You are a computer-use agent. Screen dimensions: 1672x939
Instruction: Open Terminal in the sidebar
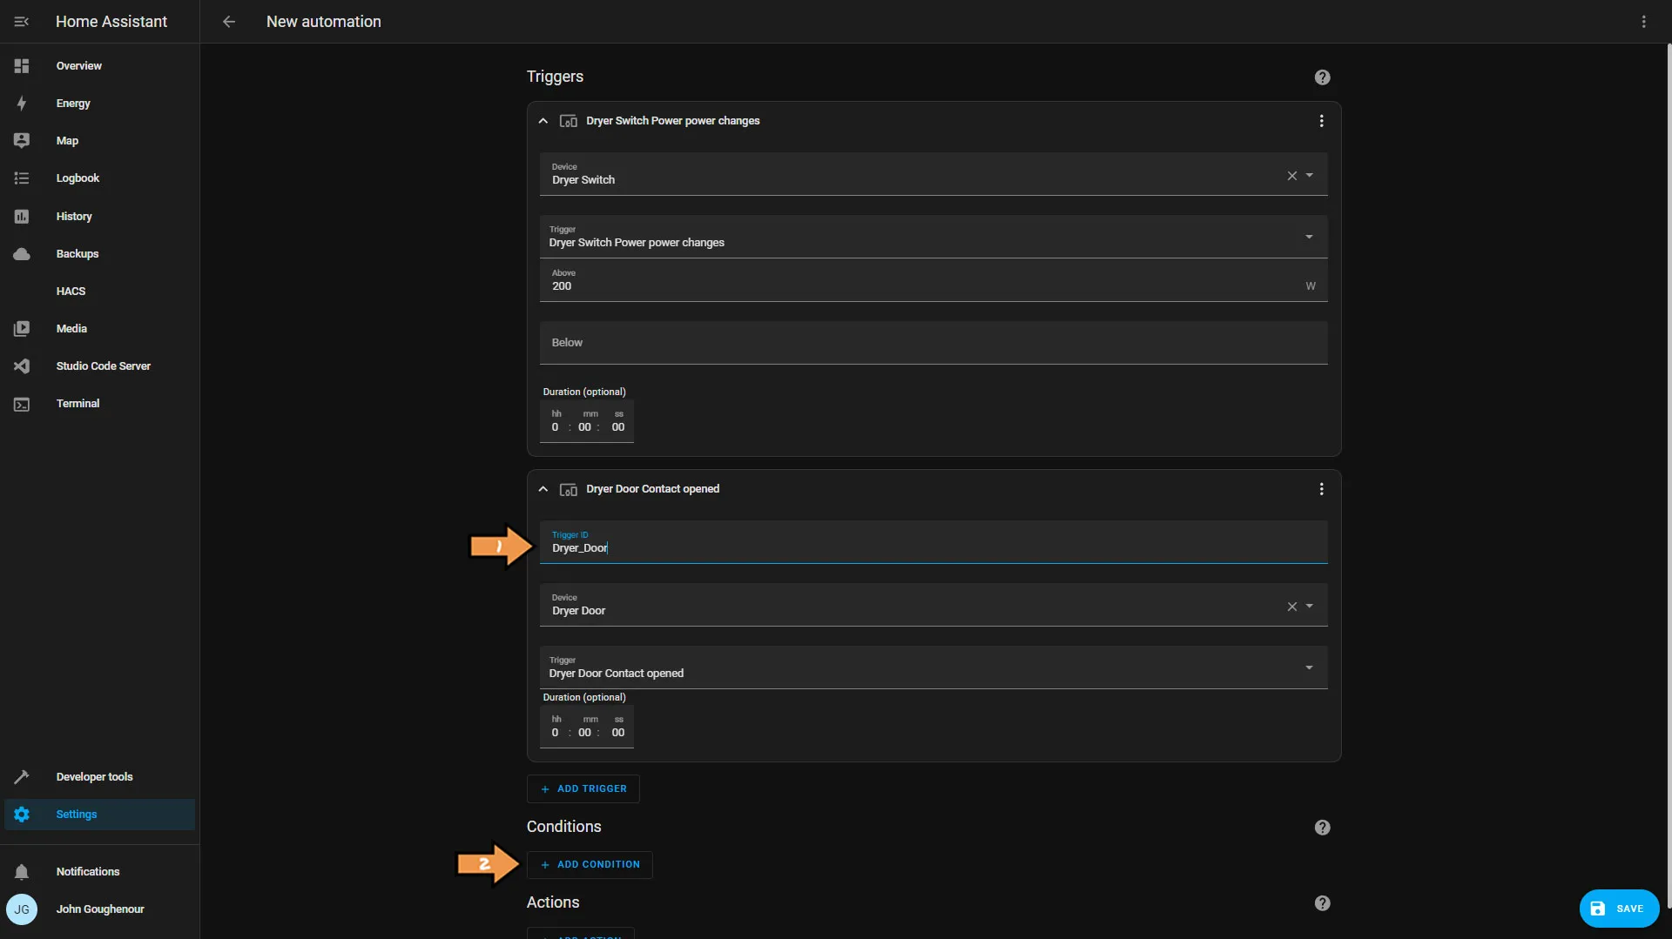pyautogui.click(x=99, y=404)
